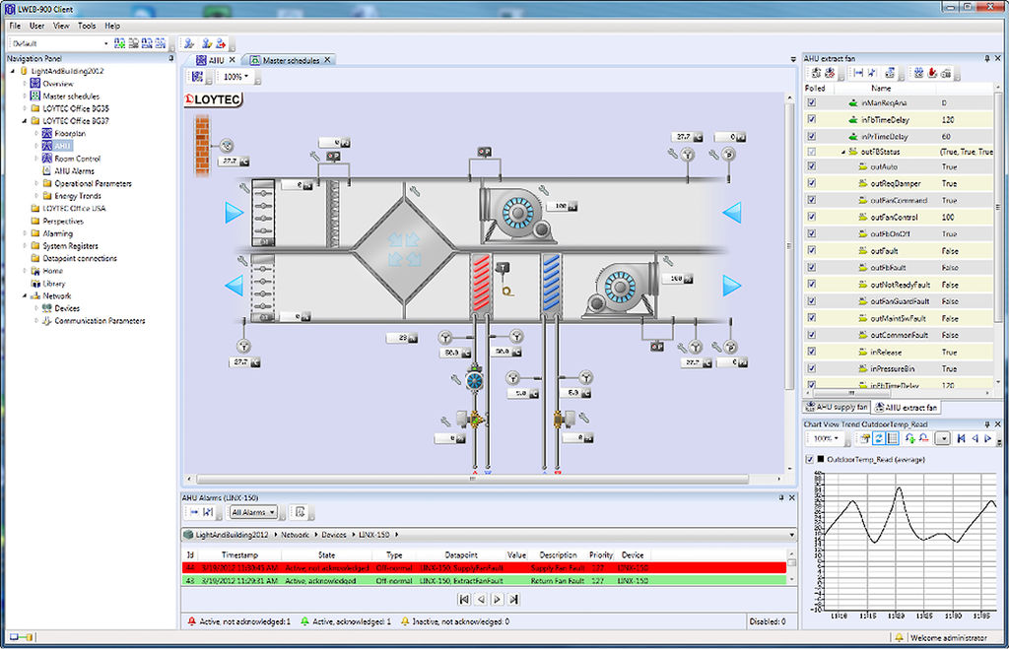The width and height of the screenshot is (1009, 649).
Task: Toggle Polled checkbox for outAuto
Action: (812, 166)
